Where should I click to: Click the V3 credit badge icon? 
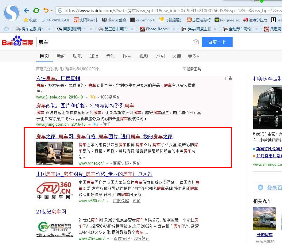pos(93,97)
